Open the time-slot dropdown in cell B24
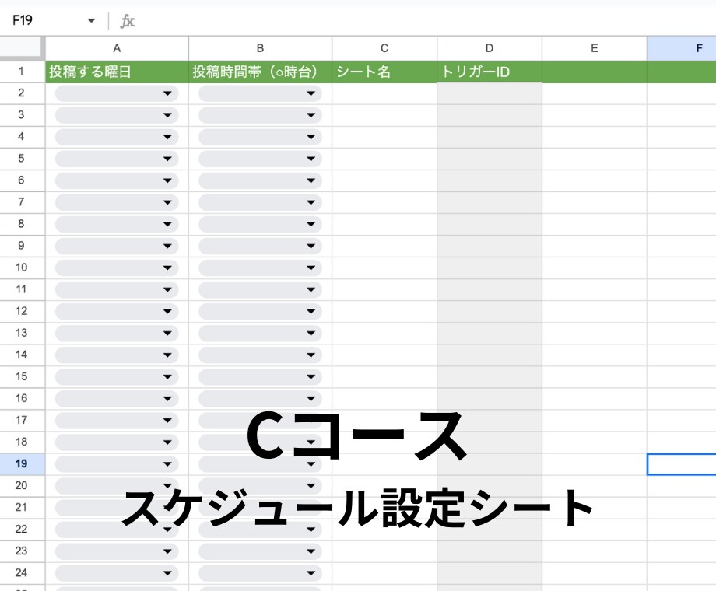Image resolution: width=716 pixels, height=591 pixels. pyautogui.click(x=311, y=573)
